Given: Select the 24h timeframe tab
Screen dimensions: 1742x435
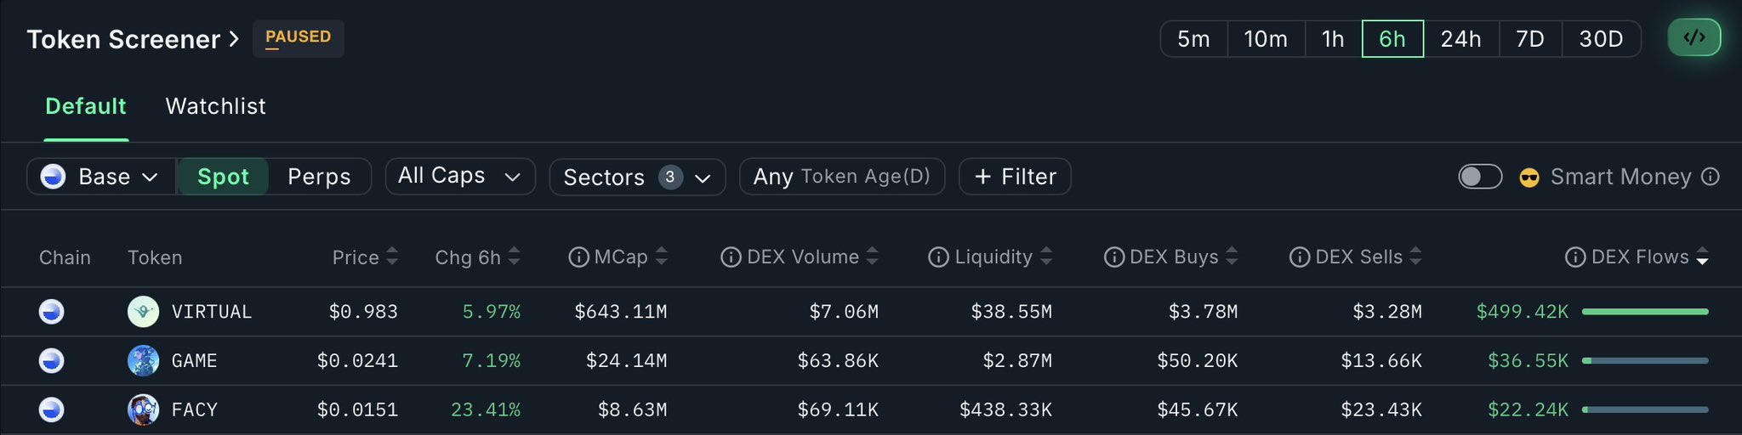Looking at the screenshot, I should coord(1460,39).
